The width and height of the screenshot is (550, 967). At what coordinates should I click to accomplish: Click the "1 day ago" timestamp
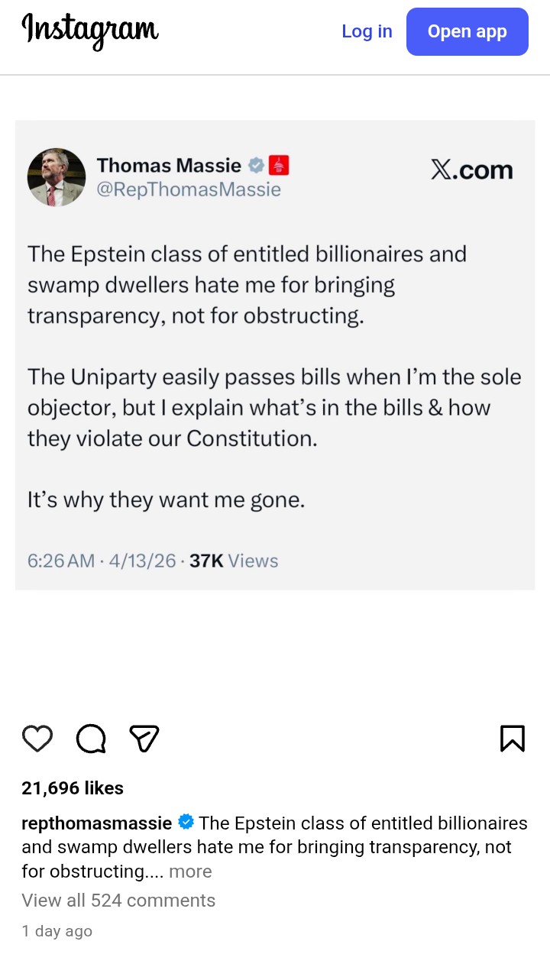(57, 931)
